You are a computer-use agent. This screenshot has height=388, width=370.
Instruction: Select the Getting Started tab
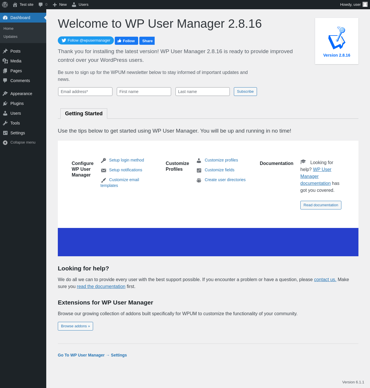[84, 114]
